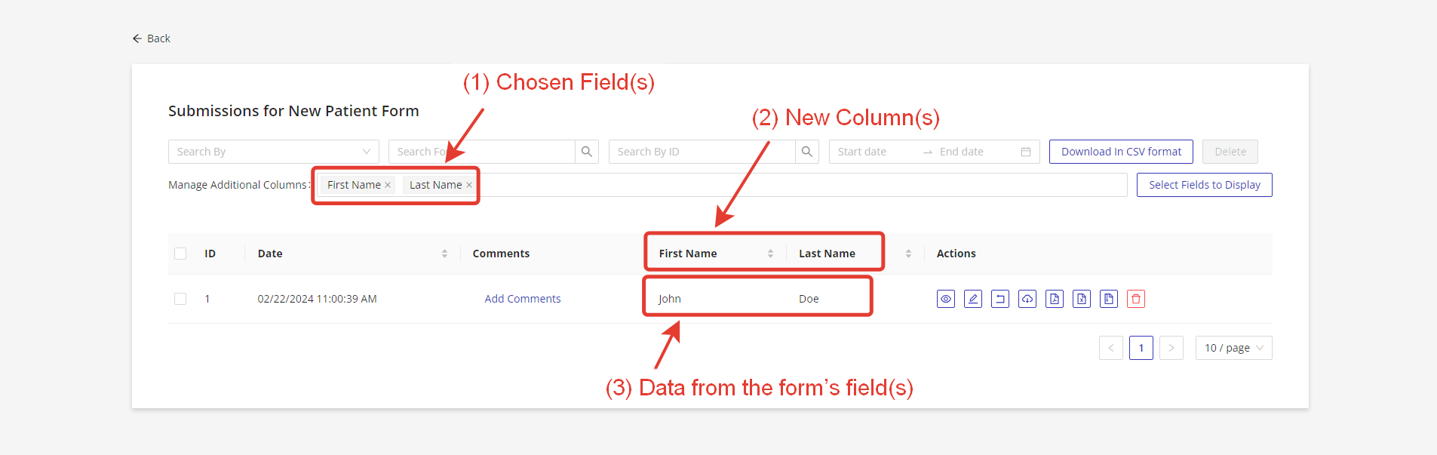Screen dimensions: 1437x455
Task: Sort the table by Date column
Action: pos(444,254)
